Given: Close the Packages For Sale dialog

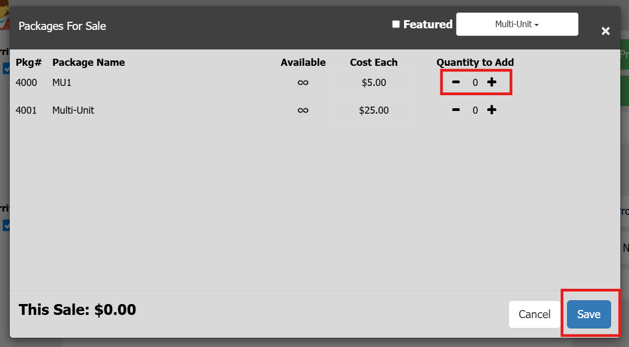Looking at the screenshot, I should coord(605,31).
